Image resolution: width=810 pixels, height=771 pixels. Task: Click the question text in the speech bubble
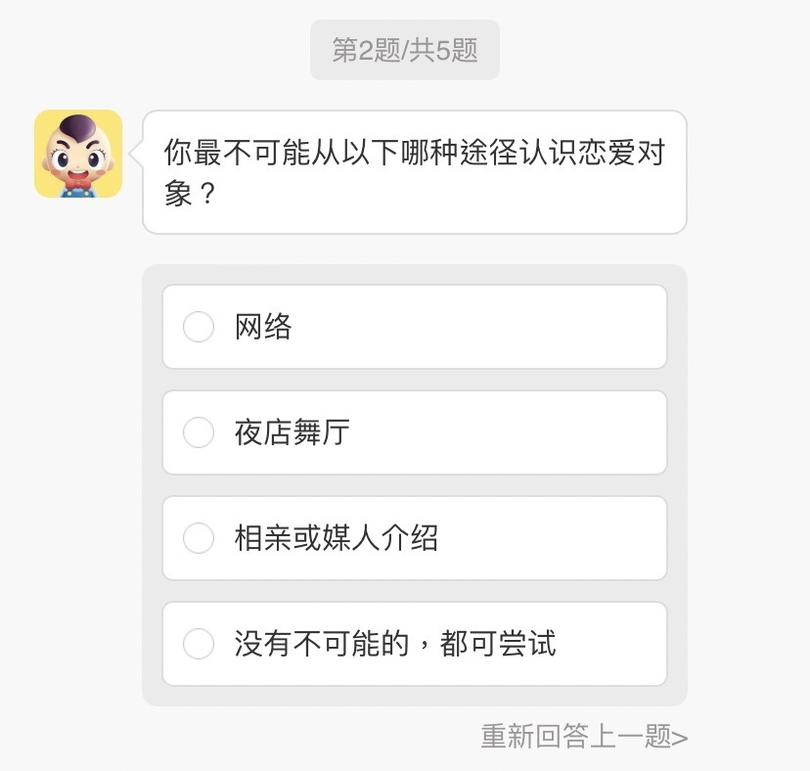pyautogui.click(x=413, y=154)
